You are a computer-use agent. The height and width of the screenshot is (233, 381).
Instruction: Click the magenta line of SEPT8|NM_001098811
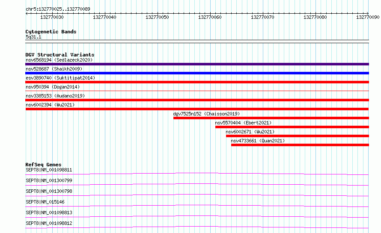point(197,174)
